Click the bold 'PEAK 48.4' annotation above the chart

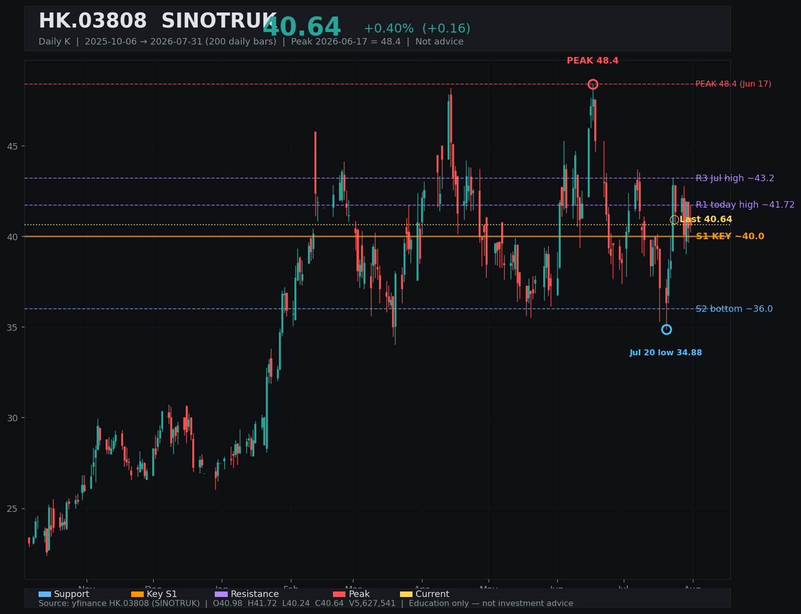[x=593, y=61]
